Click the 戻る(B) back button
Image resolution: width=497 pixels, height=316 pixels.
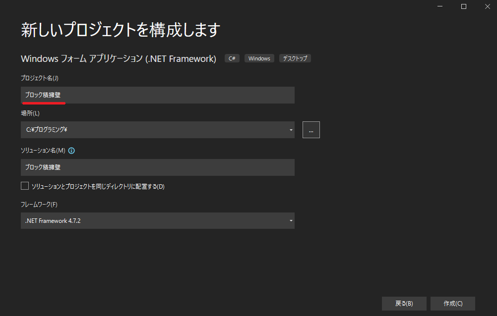[x=404, y=303]
